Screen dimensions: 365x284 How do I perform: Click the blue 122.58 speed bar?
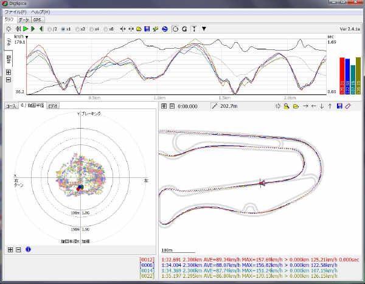tap(347, 76)
